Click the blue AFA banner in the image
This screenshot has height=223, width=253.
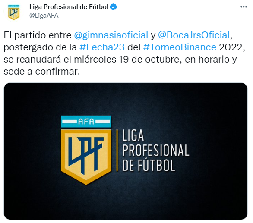pos(86,122)
